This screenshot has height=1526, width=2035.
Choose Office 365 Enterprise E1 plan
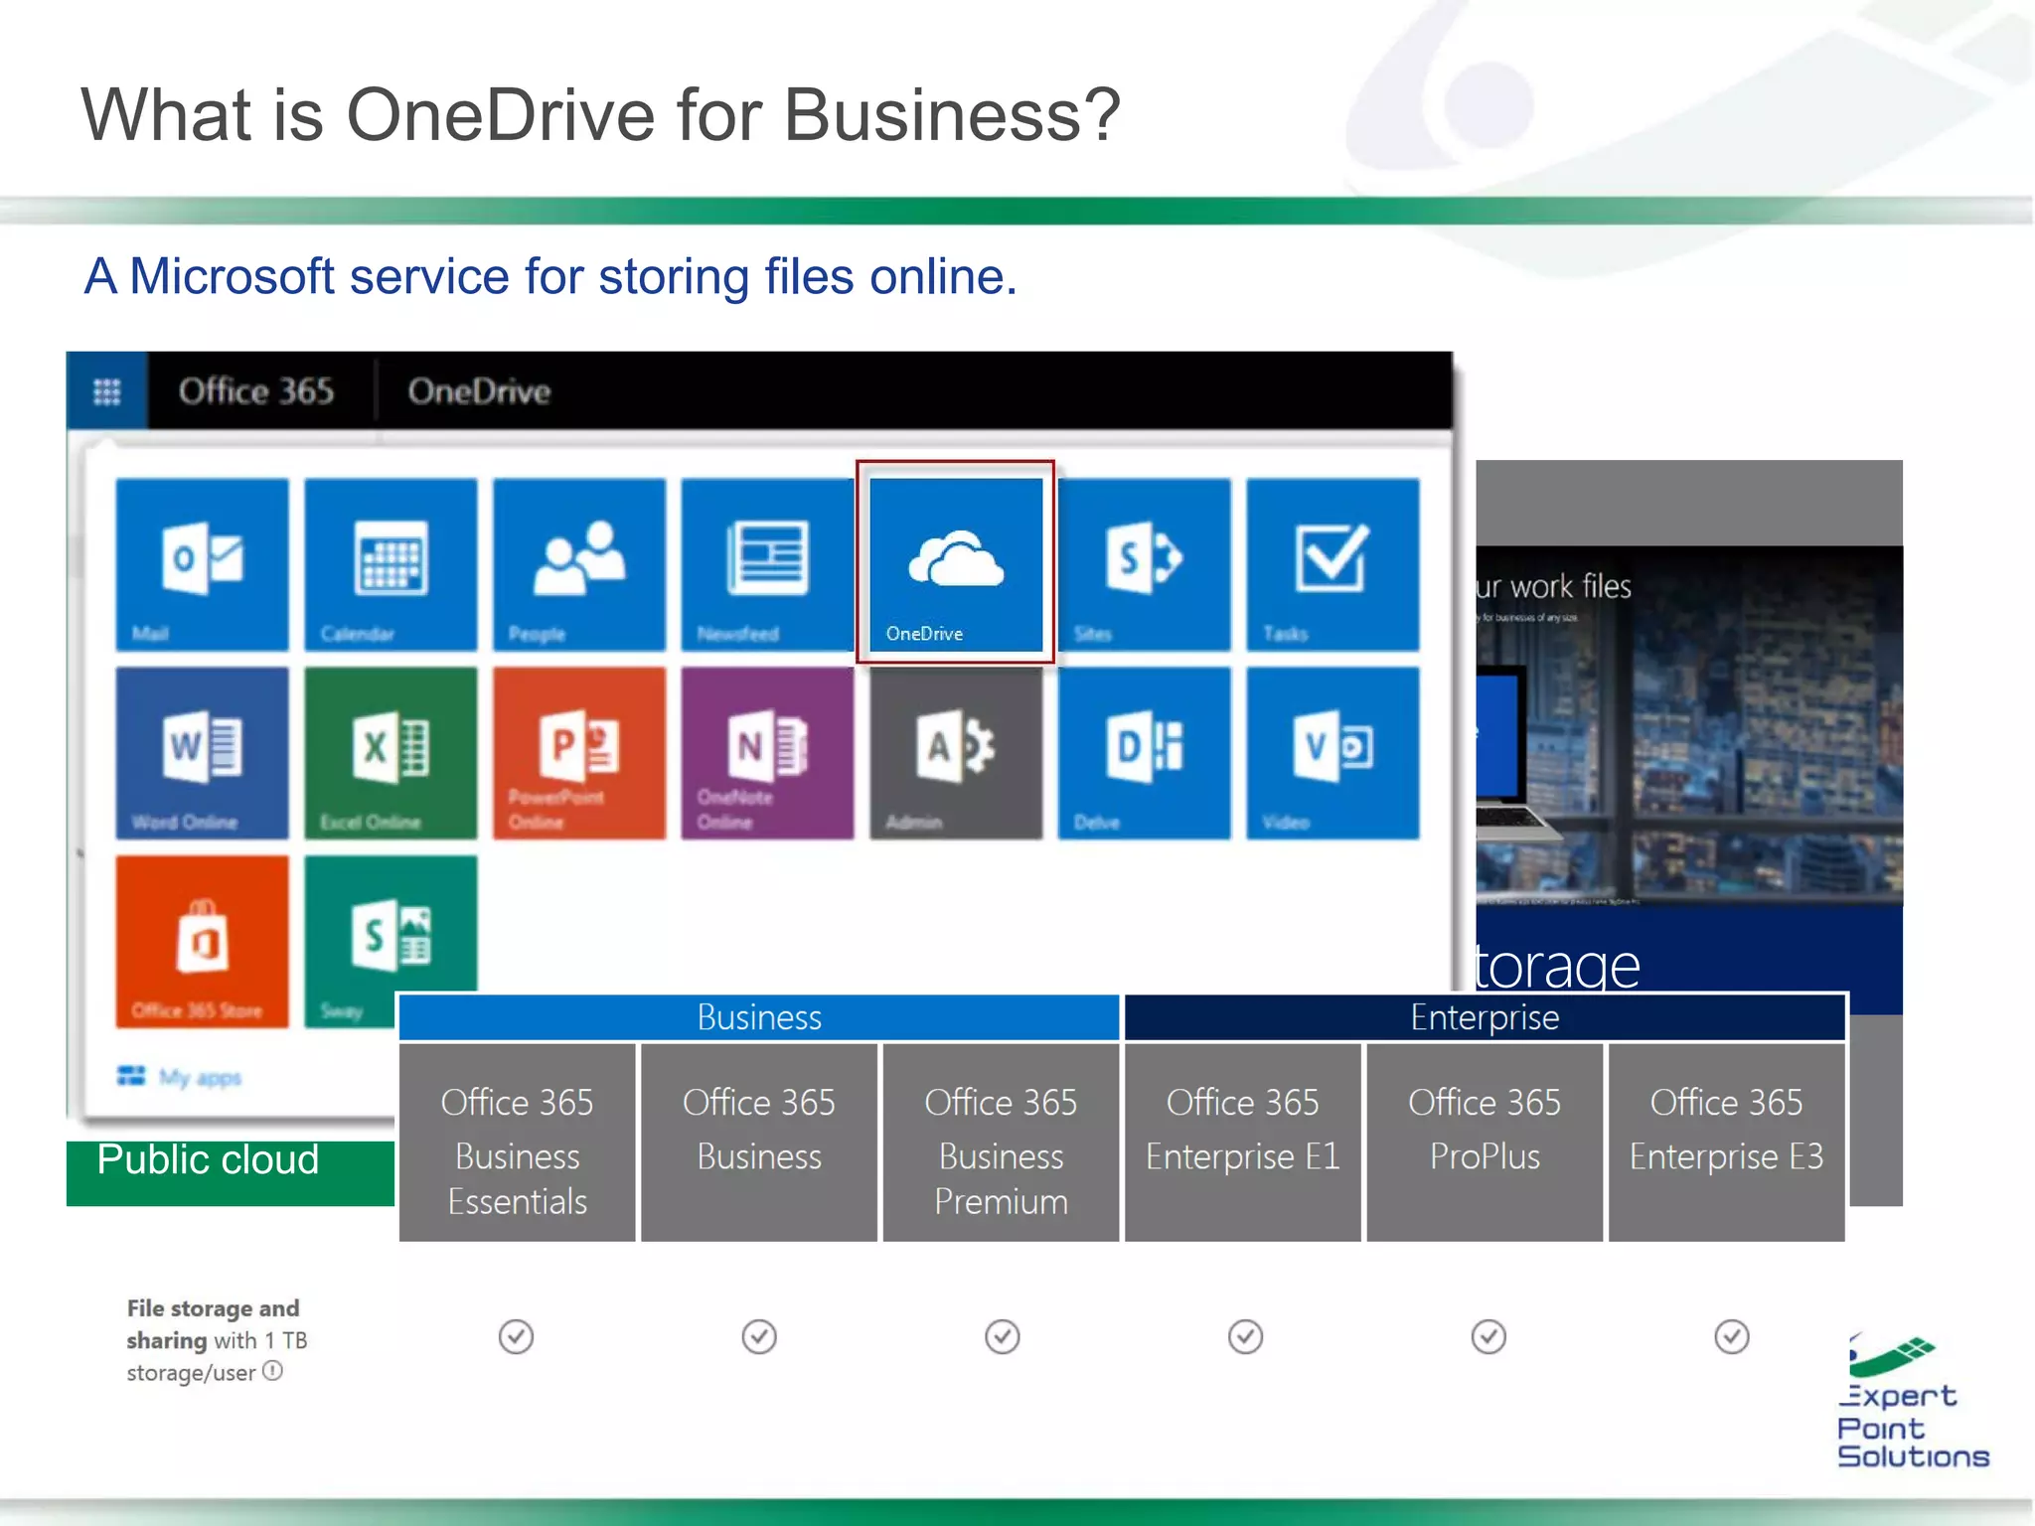pyautogui.click(x=1242, y=1143)
